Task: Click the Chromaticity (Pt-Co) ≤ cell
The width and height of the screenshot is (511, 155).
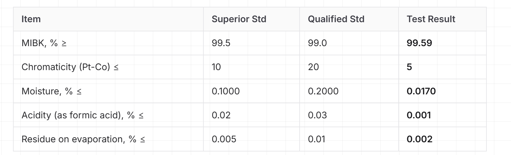Action: (x=108, y=67)
